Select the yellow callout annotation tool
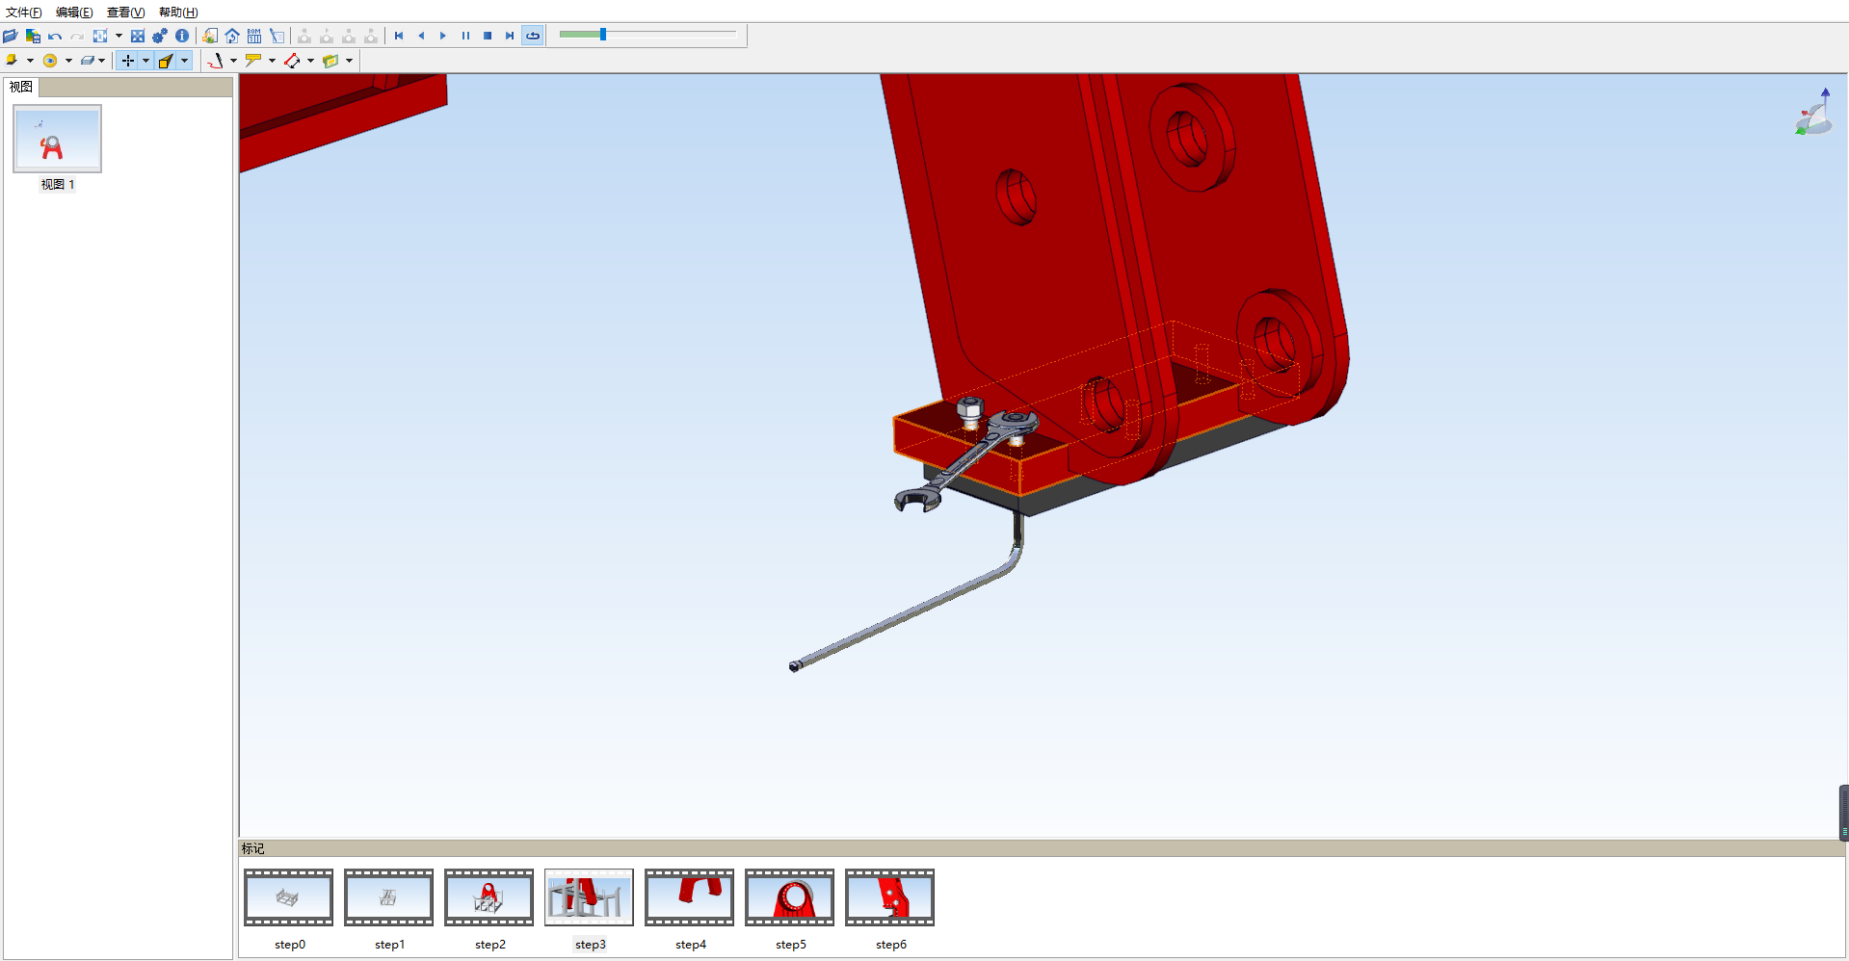This screenshot has height=961, width=1849. coord(253,61)
